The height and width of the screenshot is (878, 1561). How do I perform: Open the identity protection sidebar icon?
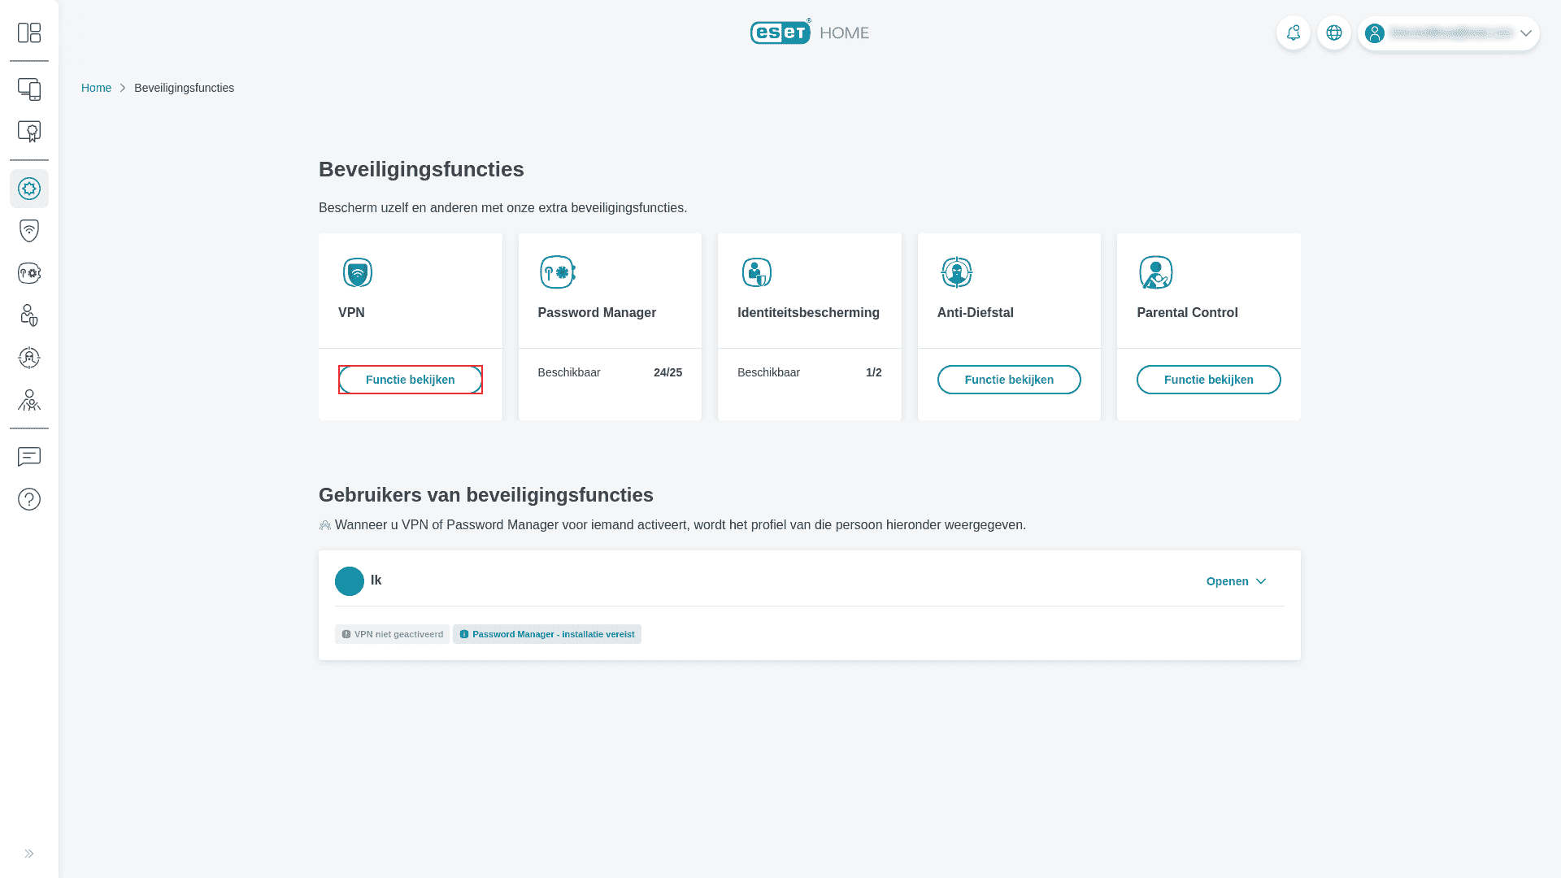click(x=29, y=315)
